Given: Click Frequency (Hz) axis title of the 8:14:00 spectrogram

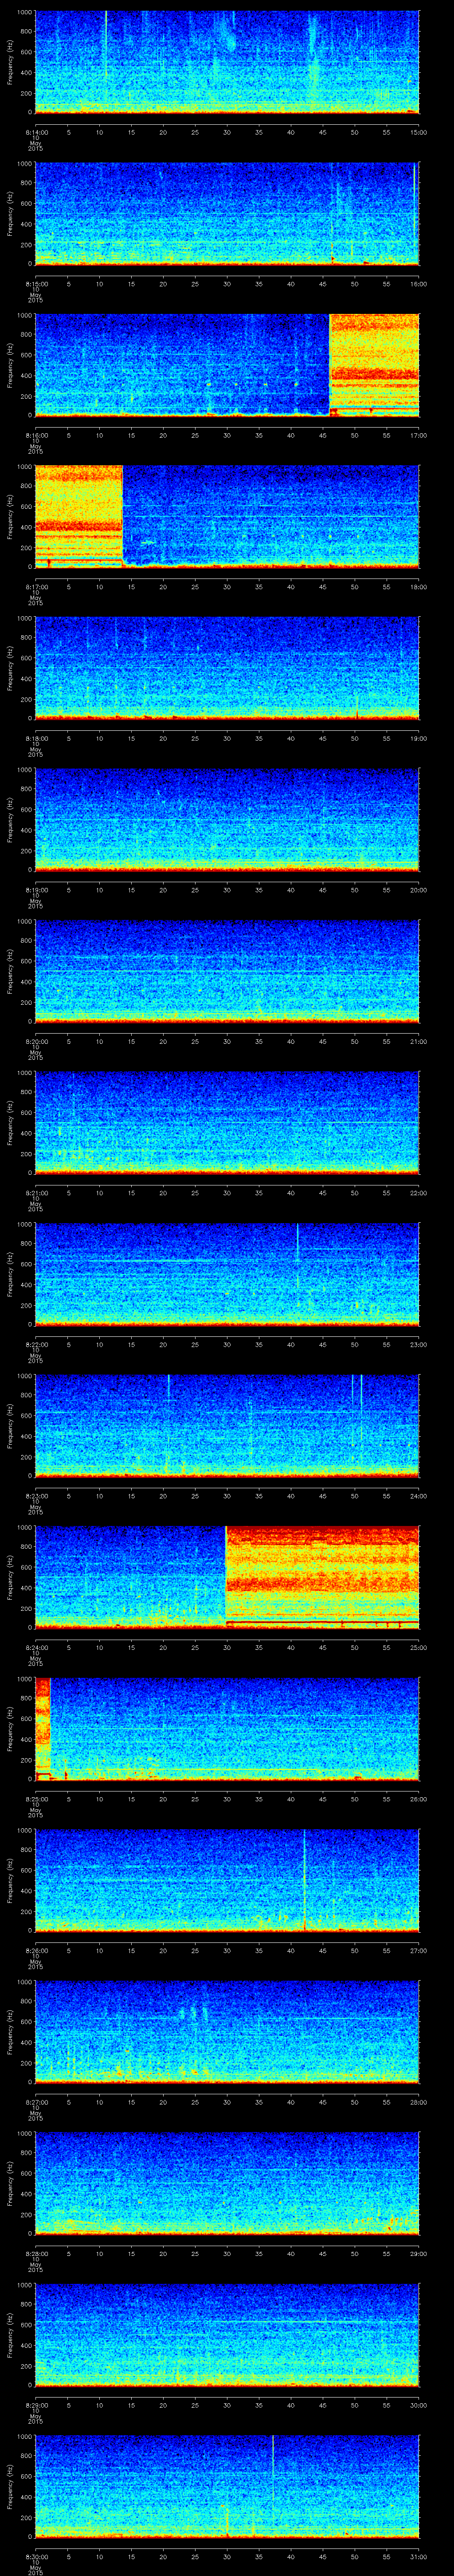Looking at the screenshot, I should coord(10,62).
